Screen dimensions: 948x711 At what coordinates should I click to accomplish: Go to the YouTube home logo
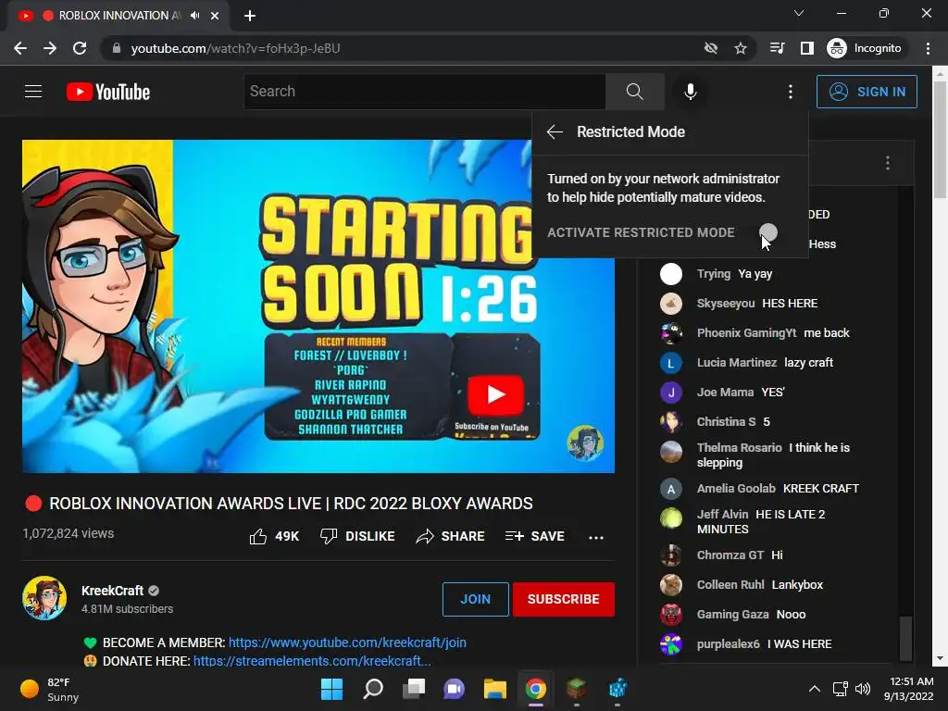(x=108, y=92)
